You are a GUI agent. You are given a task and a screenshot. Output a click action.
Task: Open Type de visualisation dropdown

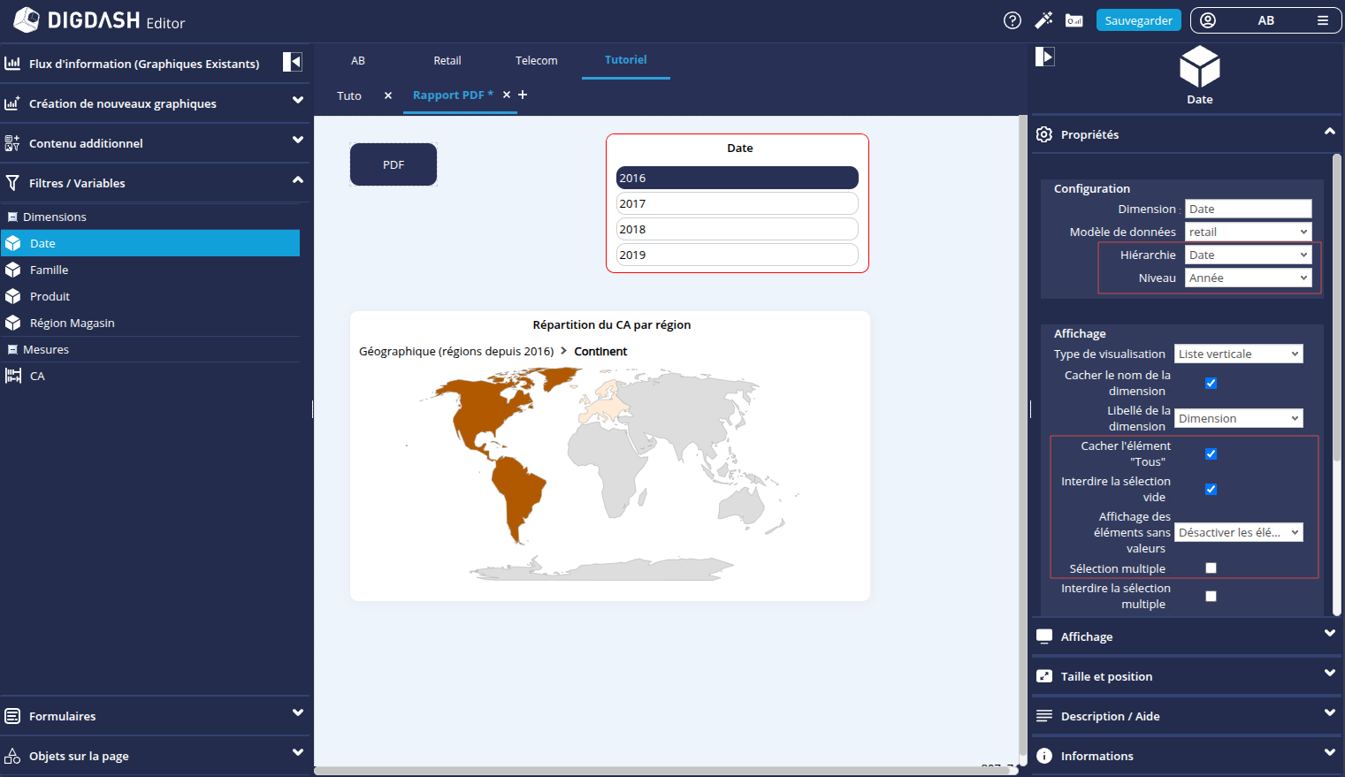pos(1238,354)
